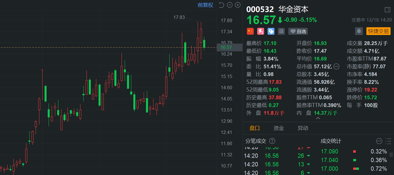Screen dimensions: 394x175
Task: Open the notes/memo icon beside the tag
Action: (x=281, y=31)
